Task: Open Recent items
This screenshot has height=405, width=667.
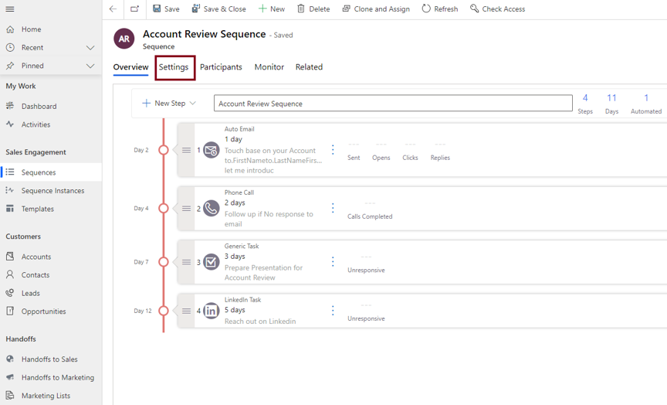Action: [x=32, y=48]
